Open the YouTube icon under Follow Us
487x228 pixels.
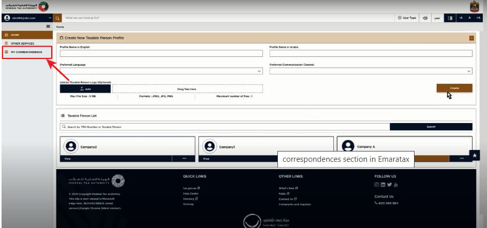pos(396,185)
